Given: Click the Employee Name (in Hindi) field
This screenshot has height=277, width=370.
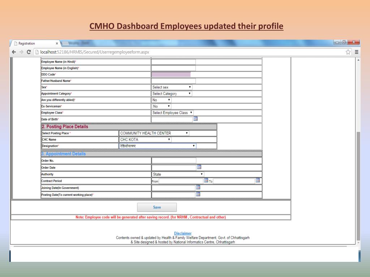Looking at the screenshot, I should [173, 62].
